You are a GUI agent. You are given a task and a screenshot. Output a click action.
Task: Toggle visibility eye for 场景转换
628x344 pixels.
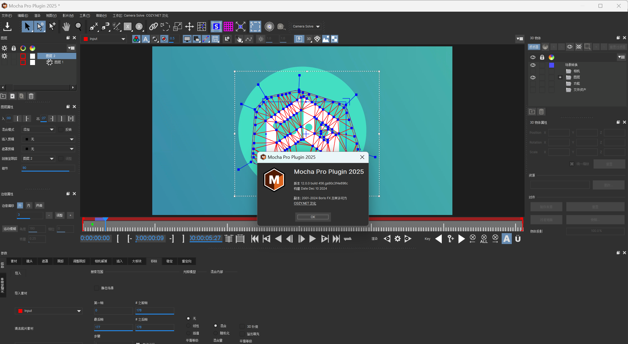point(533,65)
